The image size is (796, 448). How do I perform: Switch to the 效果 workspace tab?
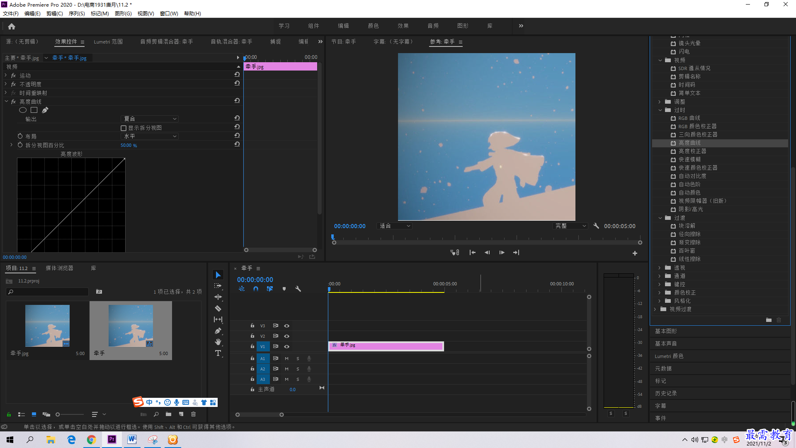[x=403, y=26]
